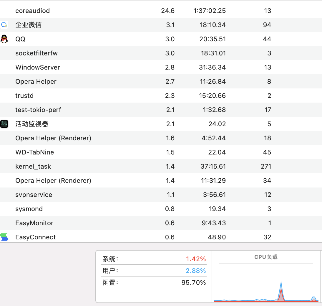Click CPU time 1:37:02.25 for coreaudiod
Image resolution: width=322 pixels, height=306 pixels.
(210, 11)
